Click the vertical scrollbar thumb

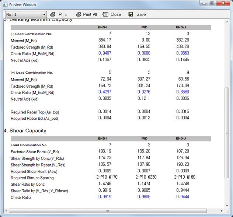pos(227,133)
